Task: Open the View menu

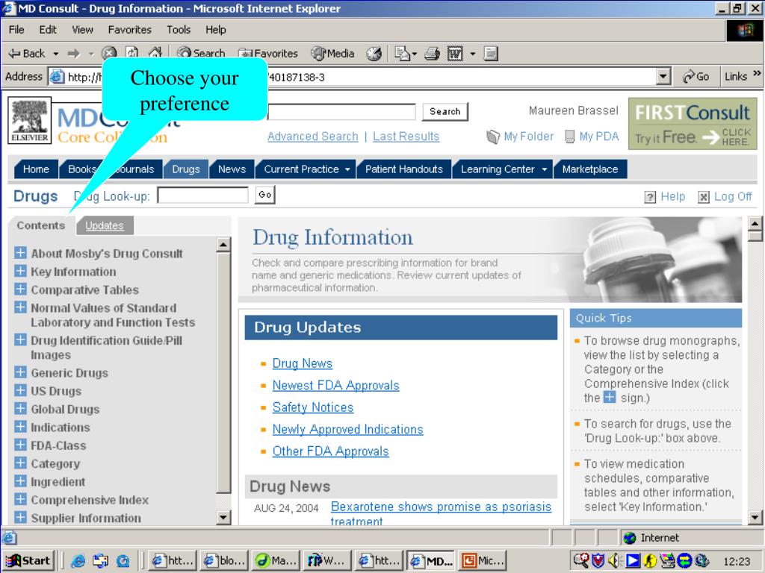Action: [82, 30]
